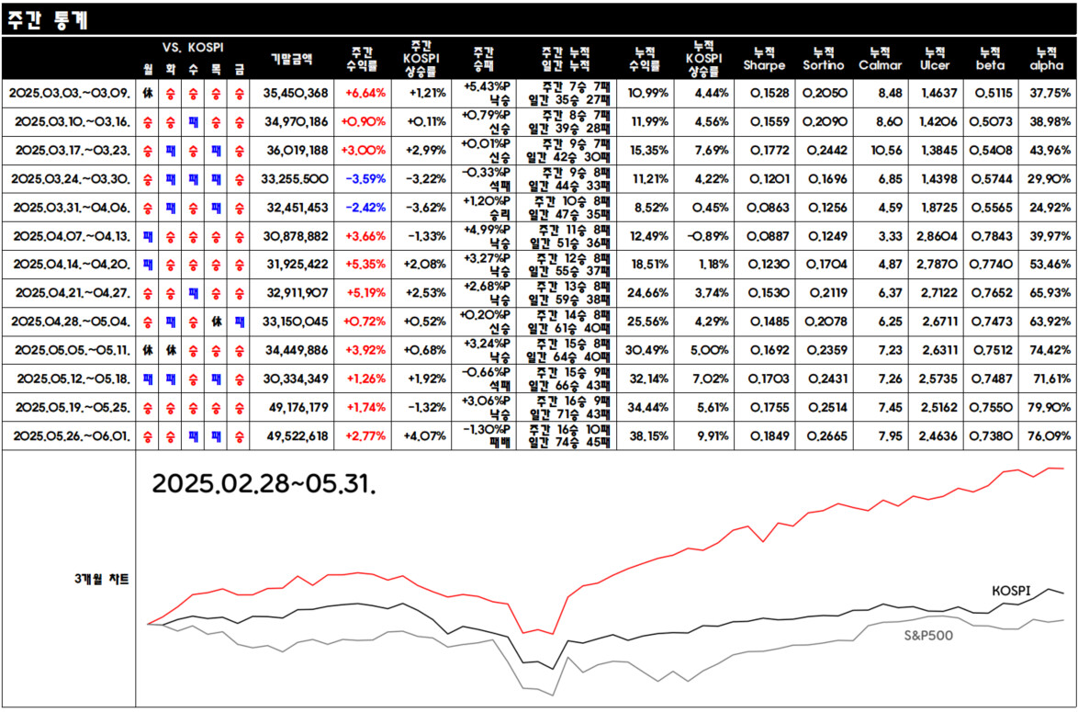Click the 주간 통계 title
The image size is (1078, 712).
(x=48, y=20)
